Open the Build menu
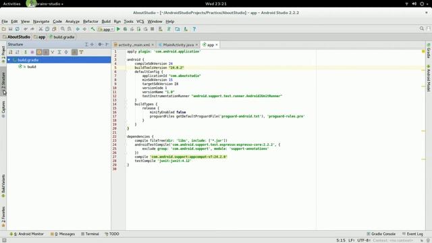Image resolution: width=432 pixels, height=243 pixels. pos(106,22)
